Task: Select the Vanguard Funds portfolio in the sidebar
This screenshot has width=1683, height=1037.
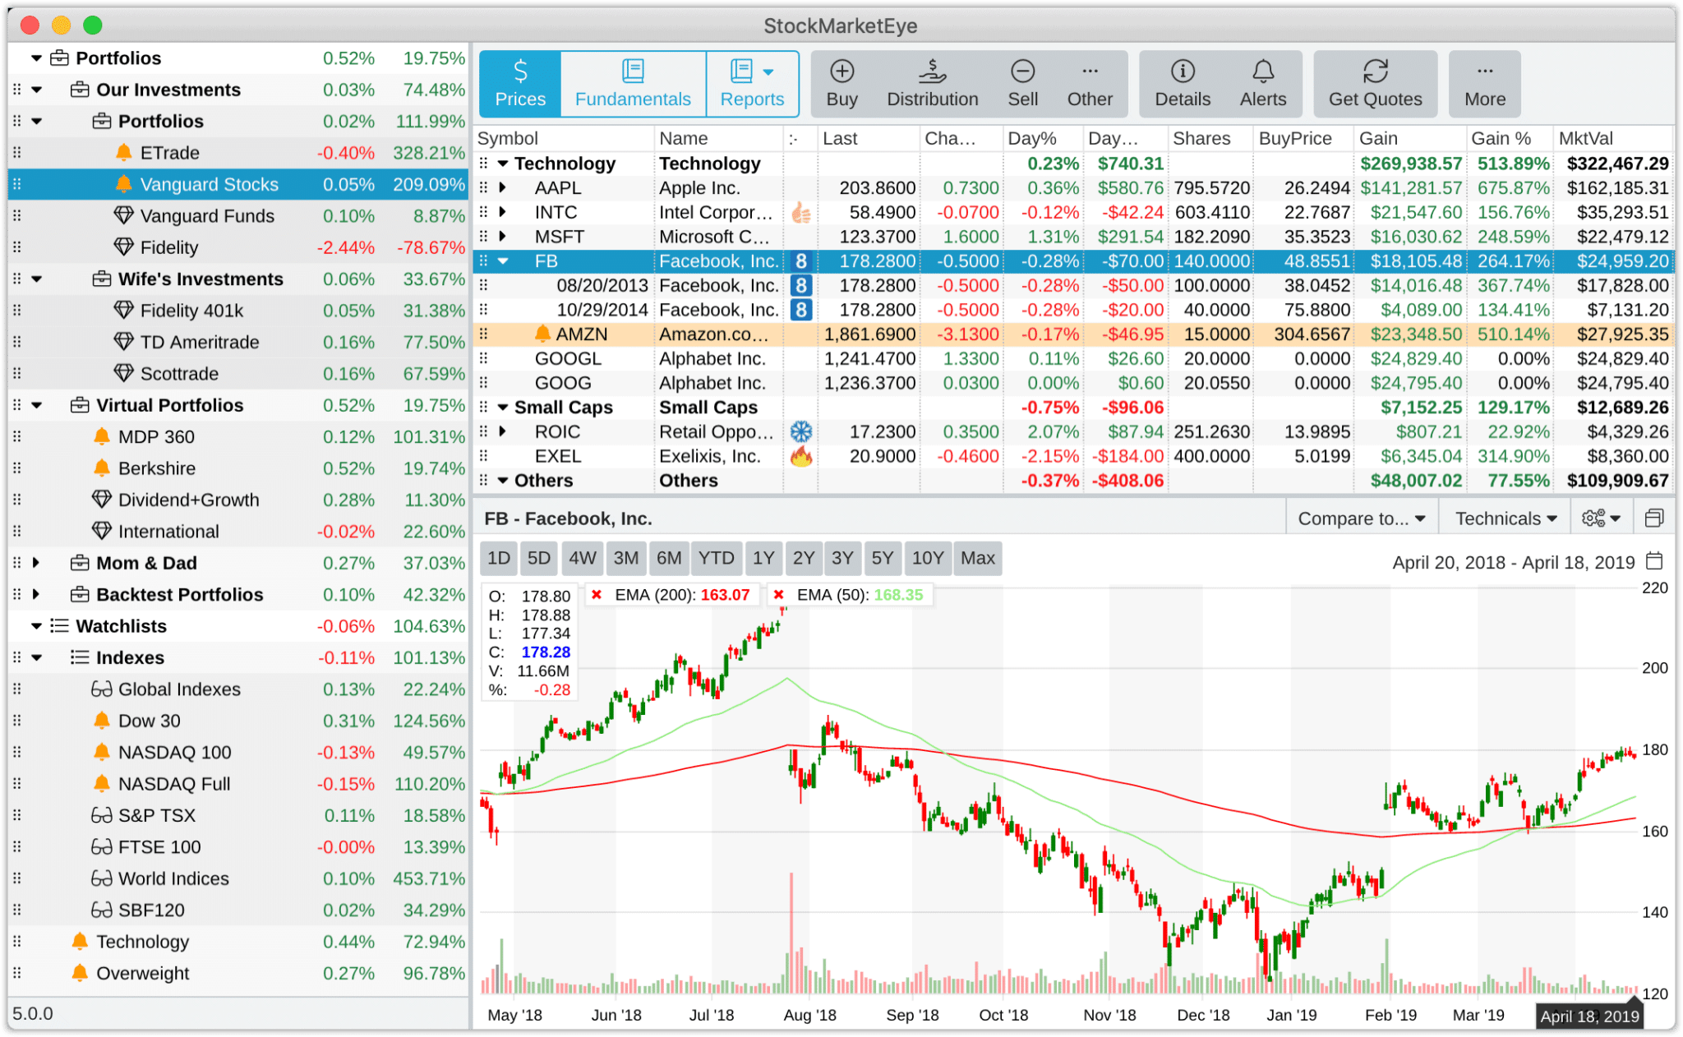Action: 206,215
